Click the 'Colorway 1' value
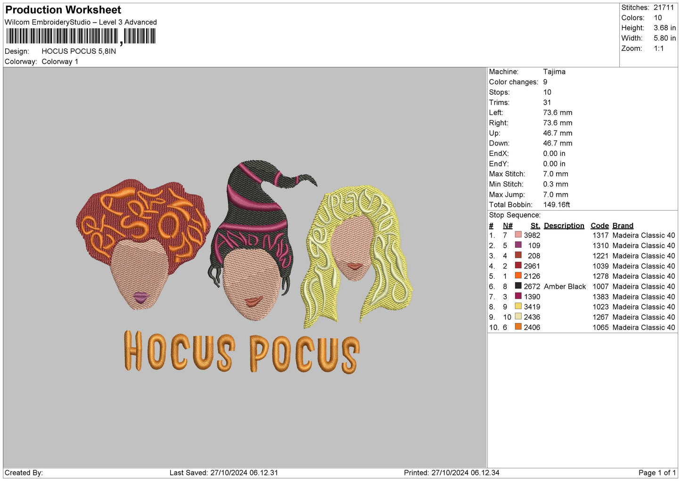This screenshot has width=681, height=481. (60, 62)
